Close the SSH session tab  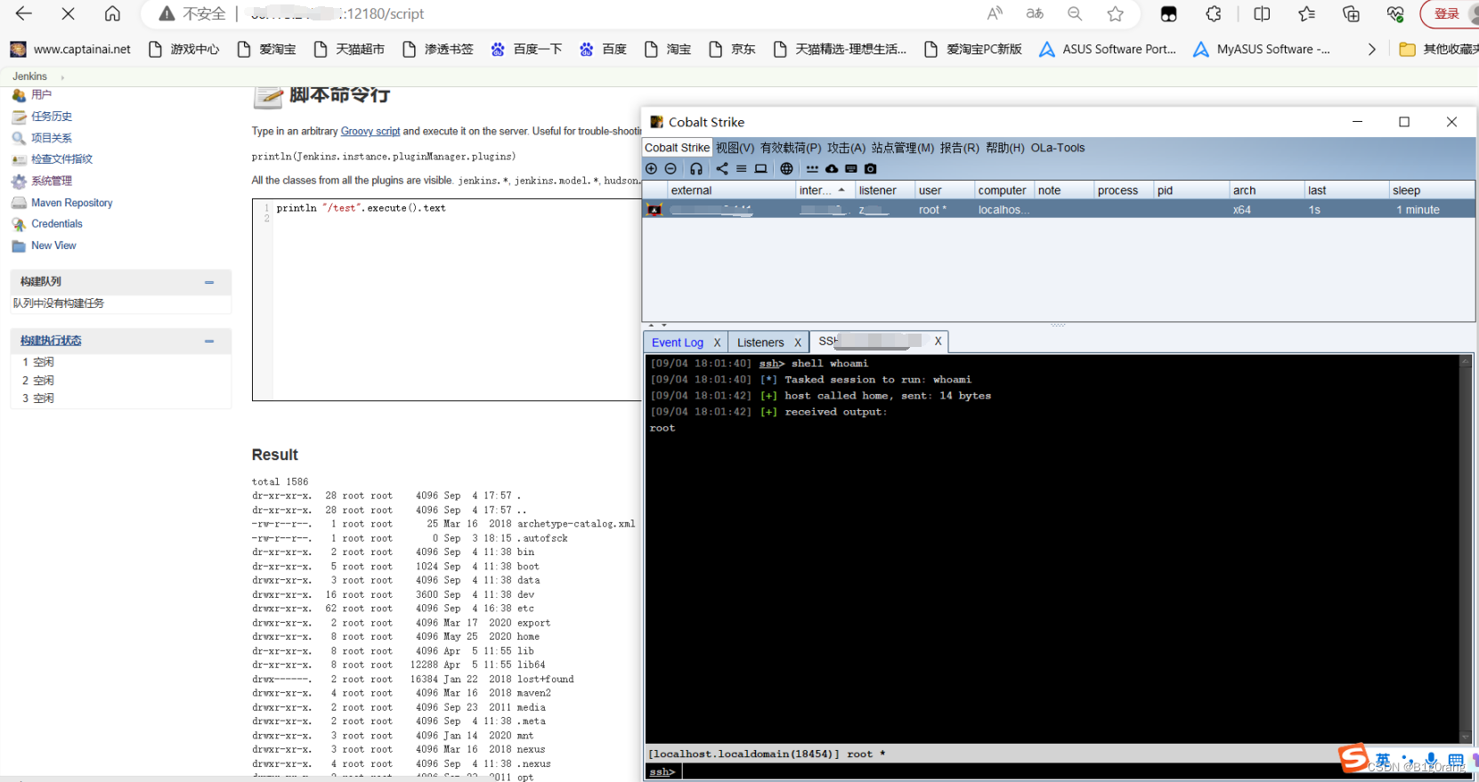pos(938,341)
